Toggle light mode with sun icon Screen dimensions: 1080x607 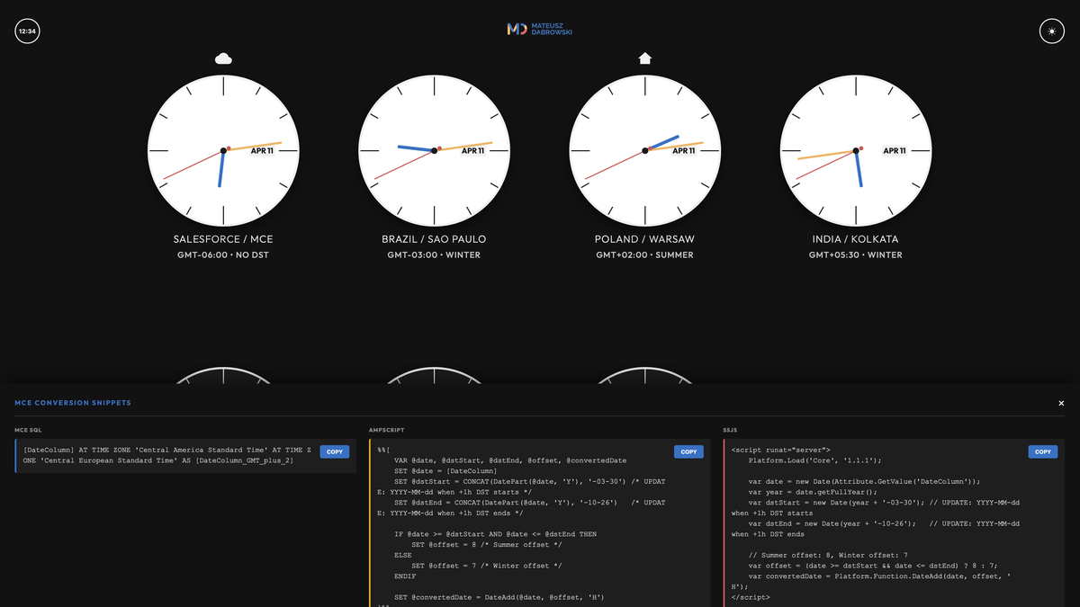[1050, 31]
